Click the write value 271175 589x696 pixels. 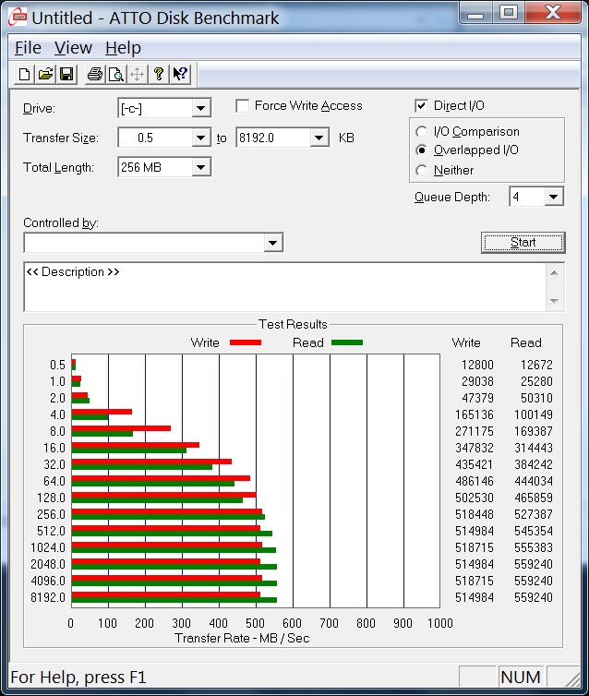click(x=474, y=431)
